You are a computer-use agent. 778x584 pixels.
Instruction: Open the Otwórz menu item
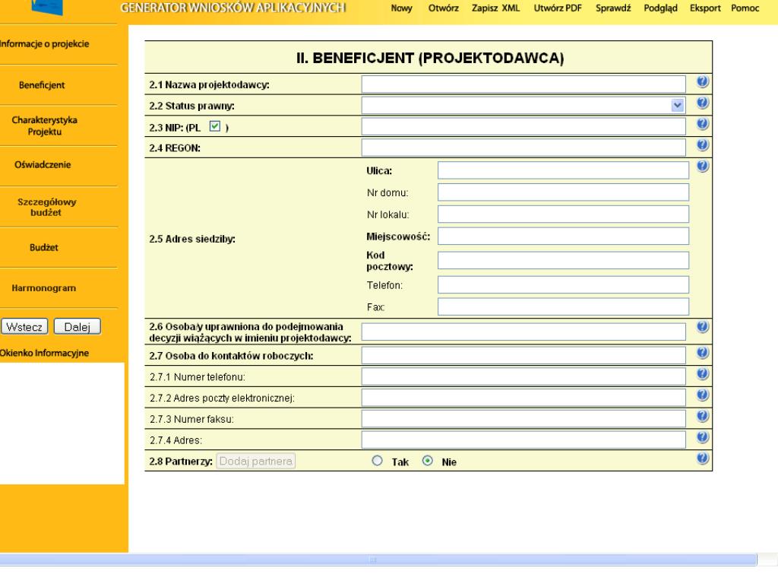(x=444, y=8)
